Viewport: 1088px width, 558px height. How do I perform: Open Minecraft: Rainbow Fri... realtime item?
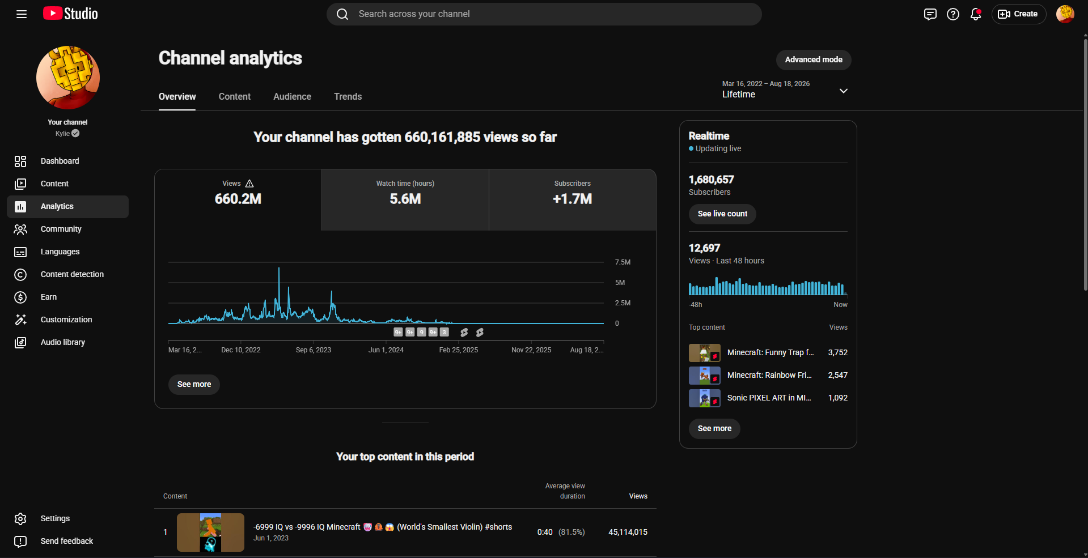click(x=768, y=376)
